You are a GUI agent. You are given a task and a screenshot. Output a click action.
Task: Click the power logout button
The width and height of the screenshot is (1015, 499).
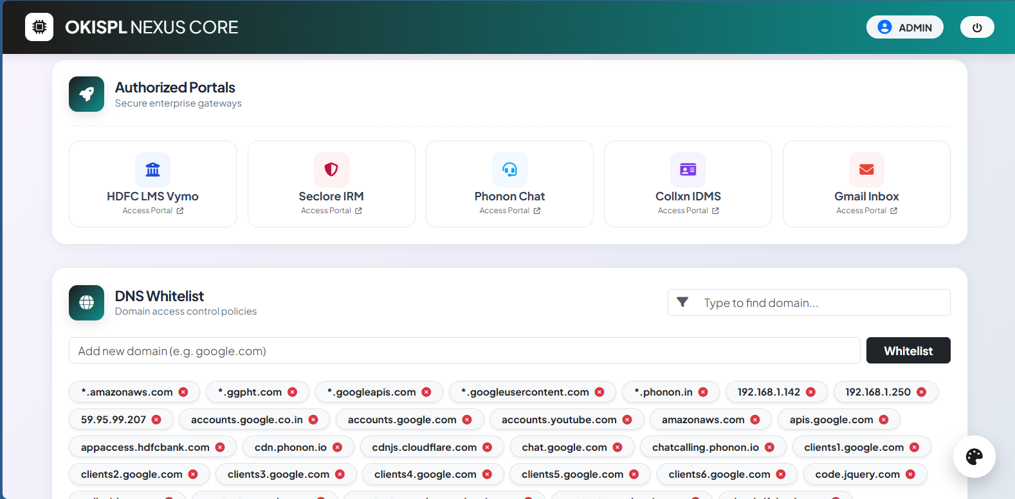pyautogui.click(x=977, y=27)
